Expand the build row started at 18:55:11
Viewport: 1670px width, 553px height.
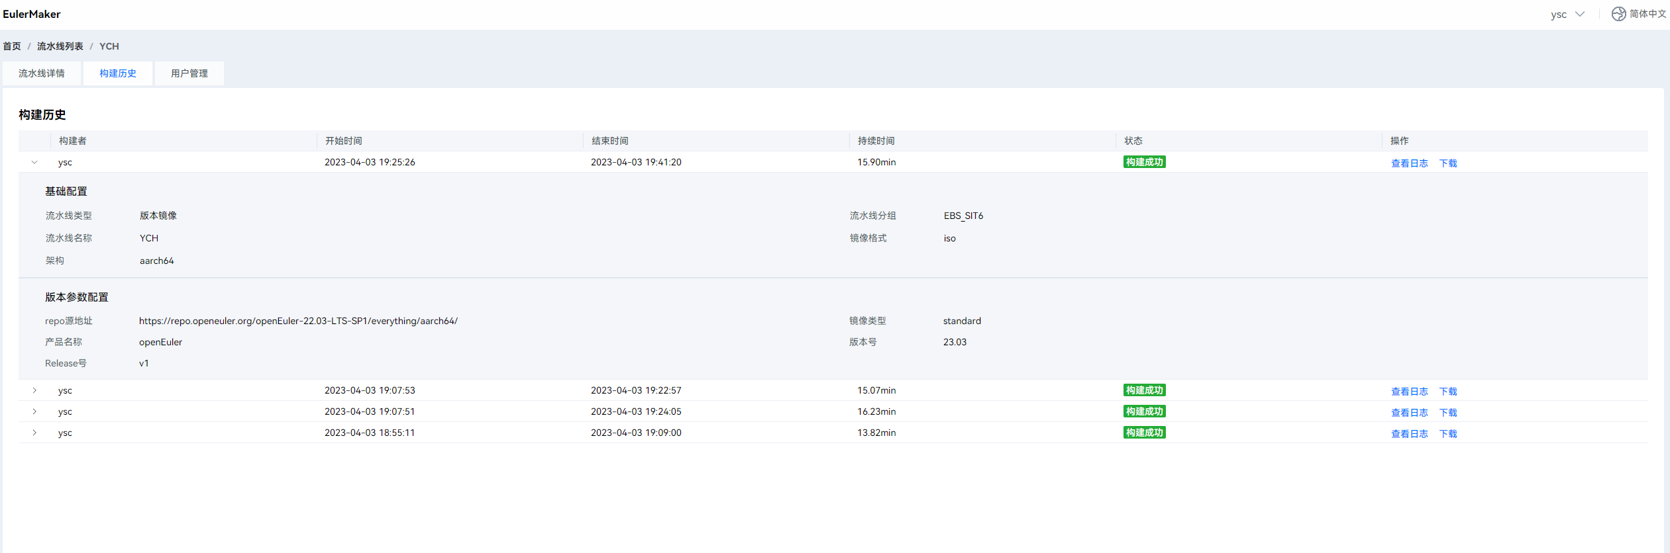[34, 433]
